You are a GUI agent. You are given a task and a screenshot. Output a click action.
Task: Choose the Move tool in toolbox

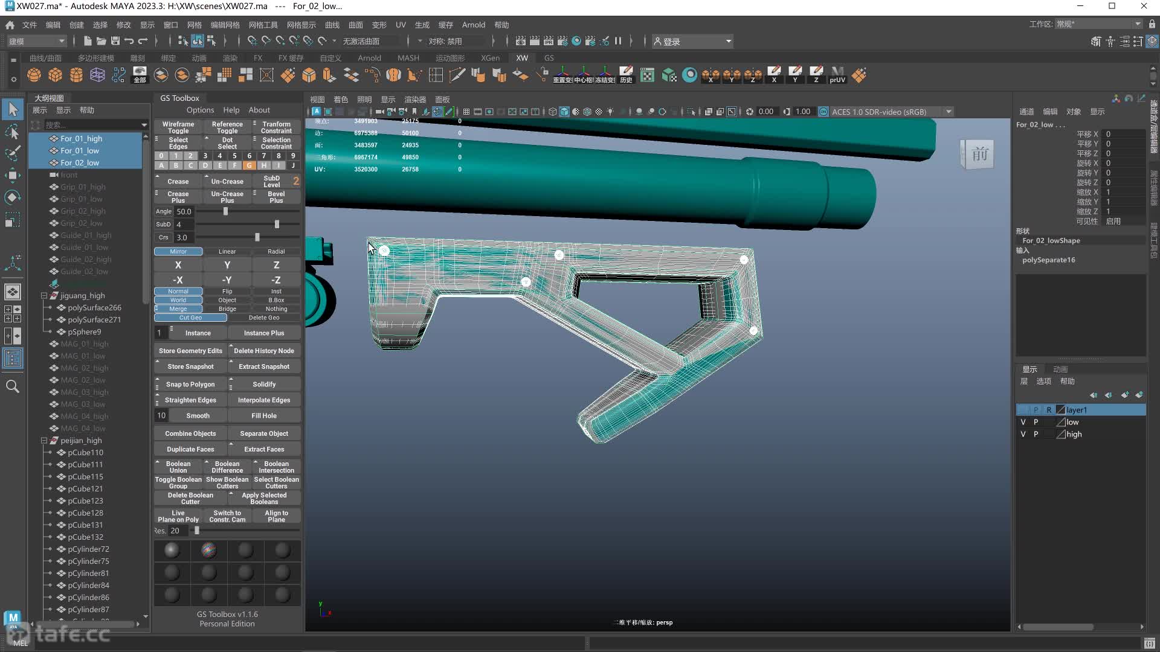[13, 176]
